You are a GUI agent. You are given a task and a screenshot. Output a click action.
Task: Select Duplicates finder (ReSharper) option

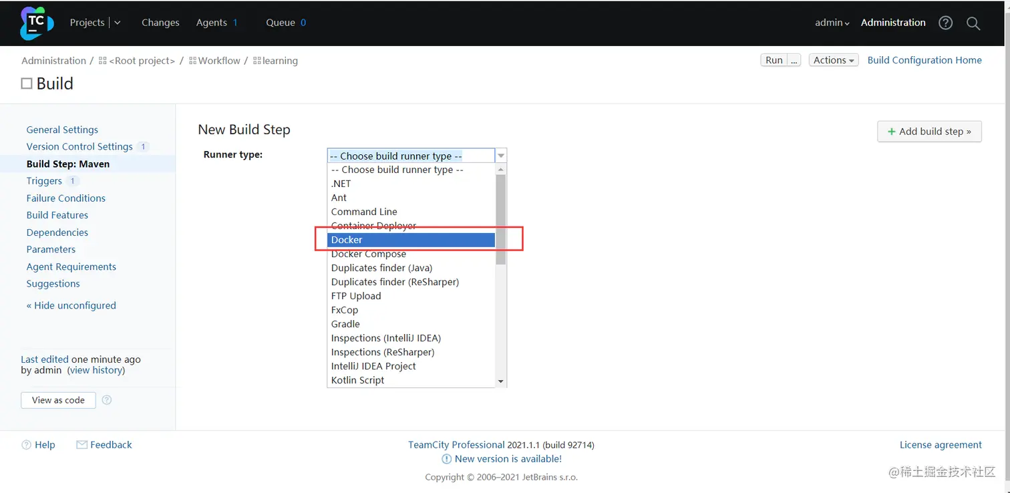click(x=411, y=282)
